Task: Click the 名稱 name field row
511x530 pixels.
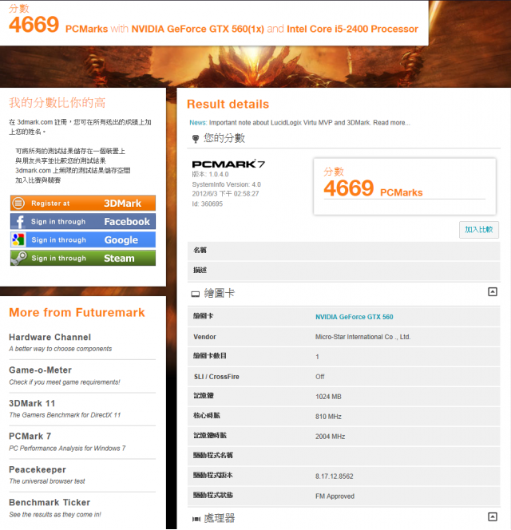Action: point(343,251)
